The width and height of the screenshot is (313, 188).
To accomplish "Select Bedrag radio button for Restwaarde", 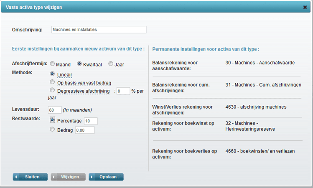I will [x=52, y=129].
